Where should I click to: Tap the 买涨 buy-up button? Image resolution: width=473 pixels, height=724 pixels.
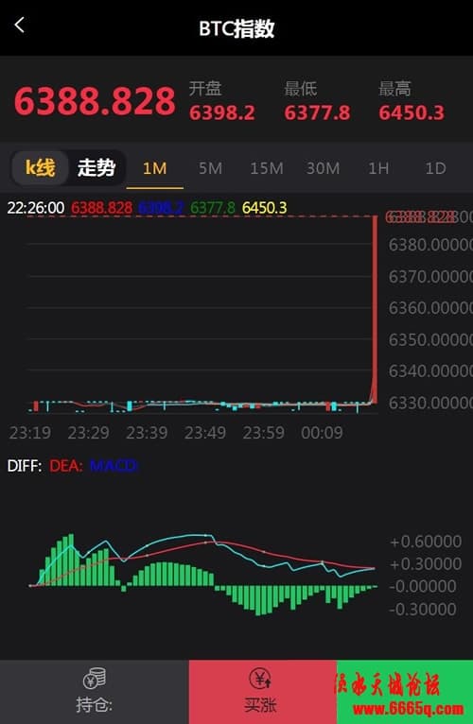263,692
